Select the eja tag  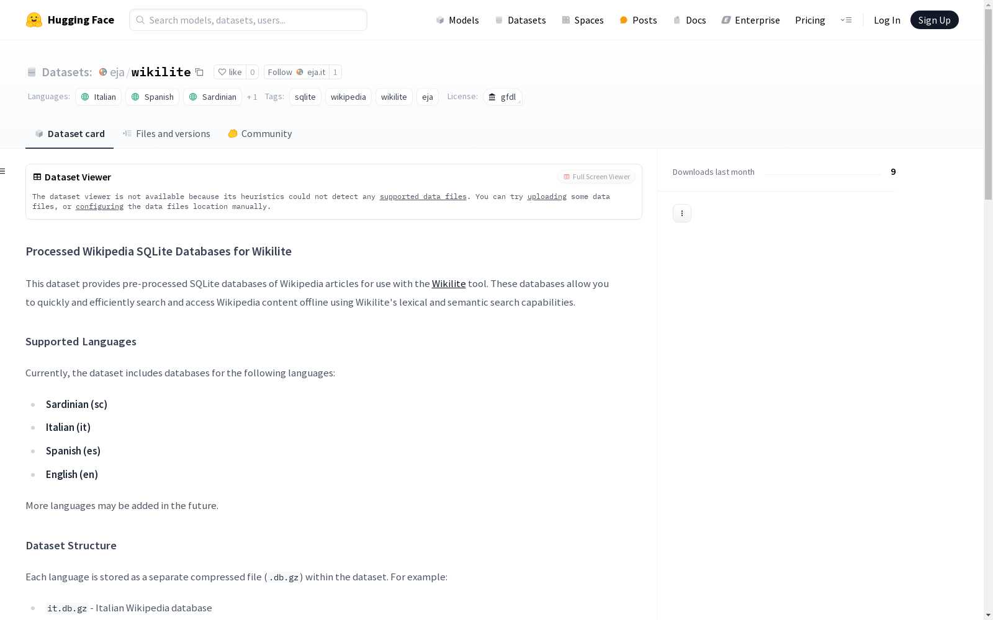point(428,97)
